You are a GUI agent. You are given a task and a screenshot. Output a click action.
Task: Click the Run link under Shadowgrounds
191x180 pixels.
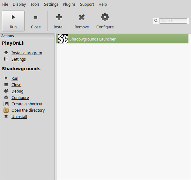coord(15,79)
